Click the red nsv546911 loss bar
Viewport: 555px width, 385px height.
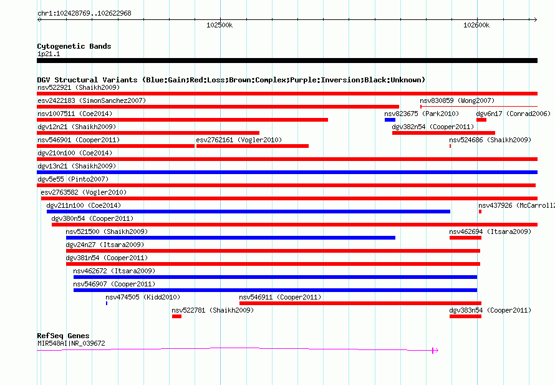tap(360, 303)
